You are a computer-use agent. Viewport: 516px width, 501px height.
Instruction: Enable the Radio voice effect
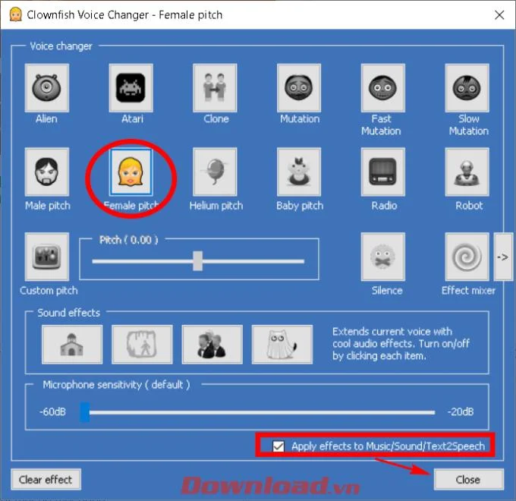point(382,172)
